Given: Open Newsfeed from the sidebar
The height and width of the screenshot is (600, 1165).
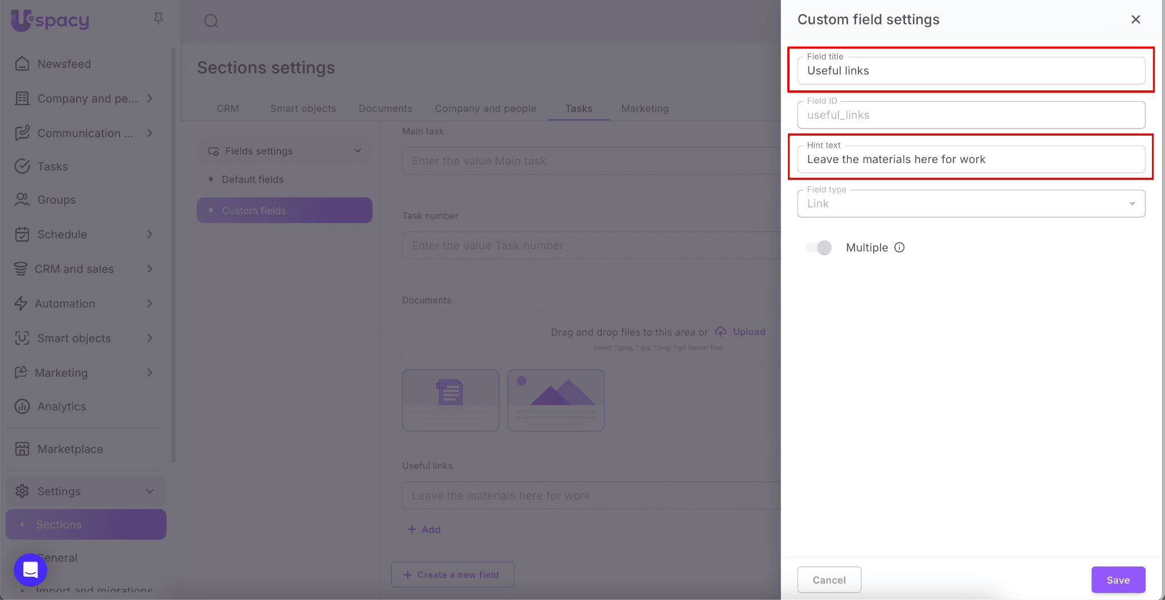Looking at the screenshot, I should pos(64,64).
